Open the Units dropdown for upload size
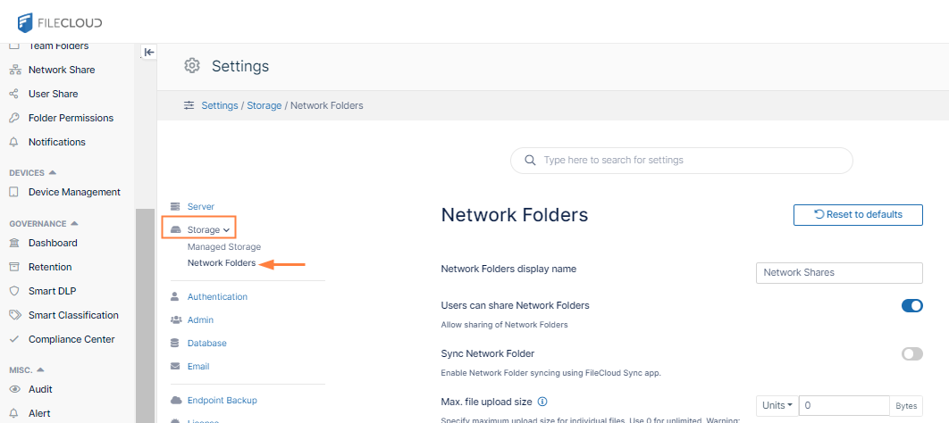This screenshot has height=423, width=949. click(777, 406)
